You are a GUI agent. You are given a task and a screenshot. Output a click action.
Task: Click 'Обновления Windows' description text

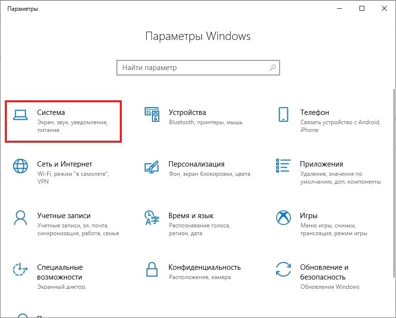click(330, 287)
